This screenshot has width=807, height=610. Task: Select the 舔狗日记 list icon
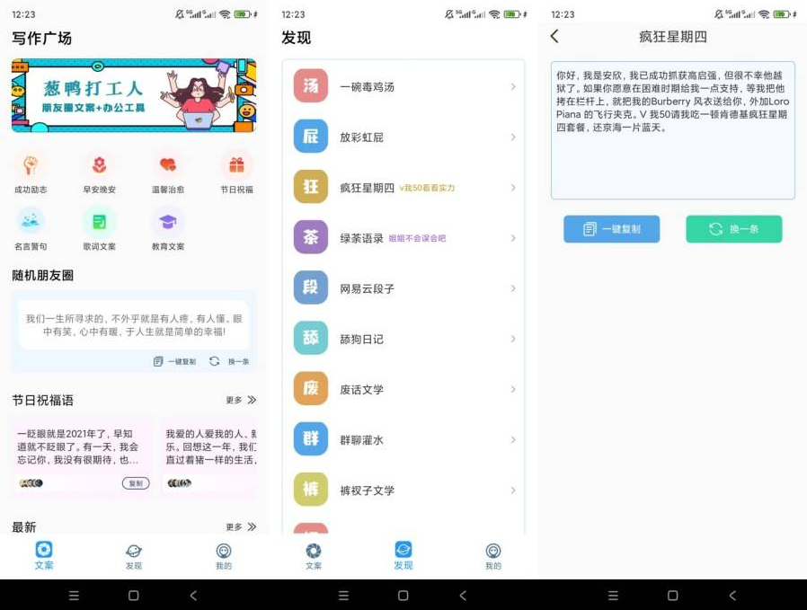tap(310, 338)
